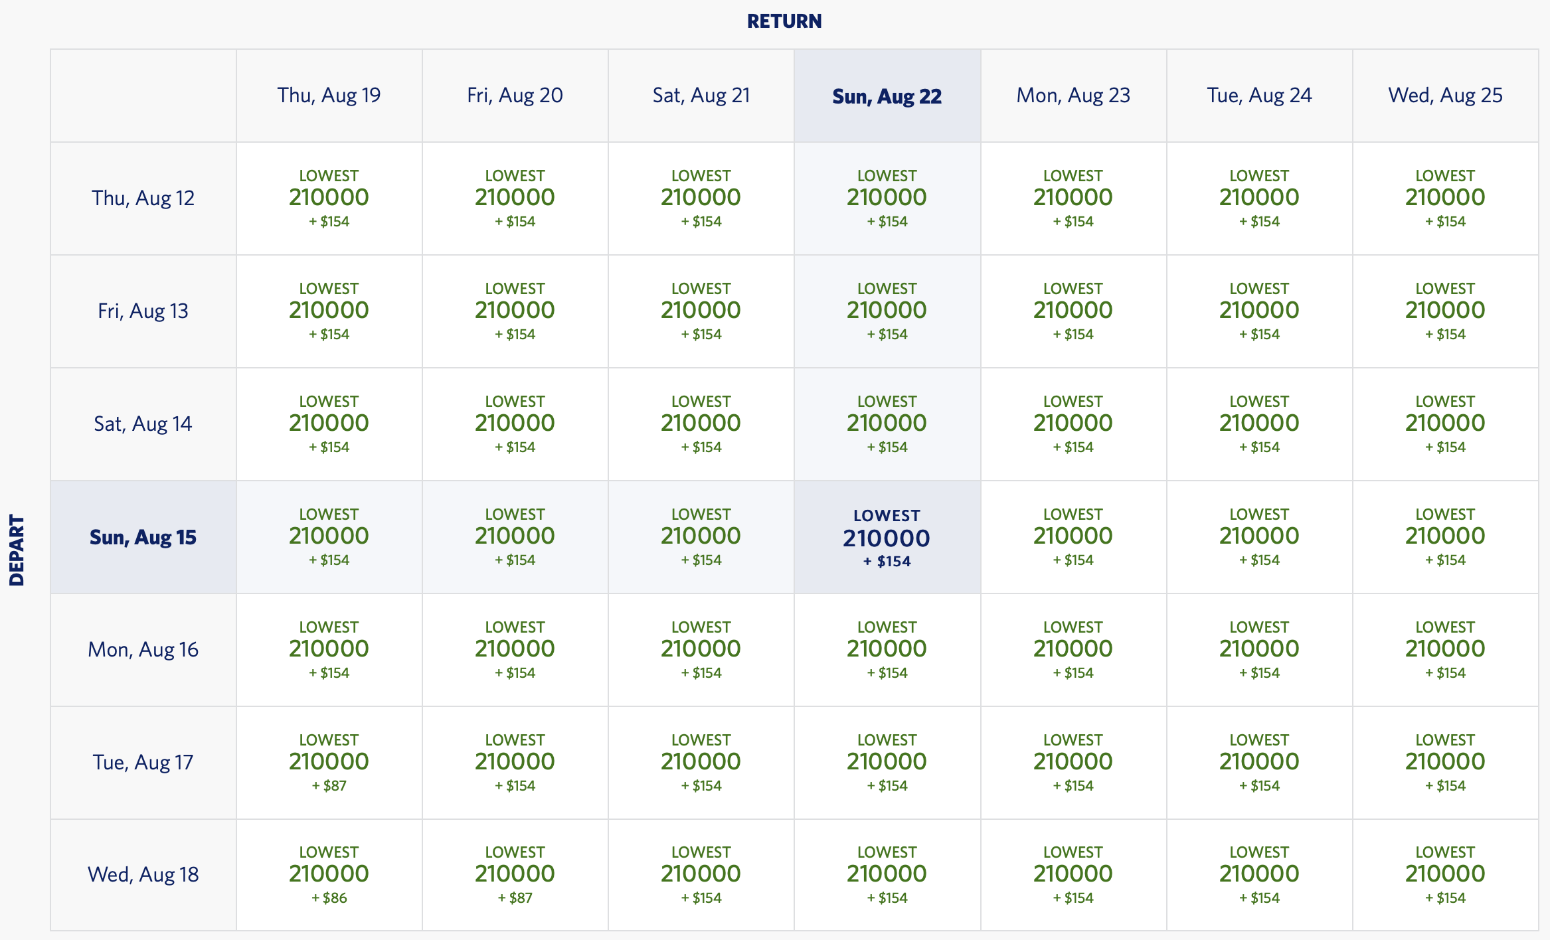The image size is (1550, 940).
Task: Select Fri, Aug 13 departure returning Mon, Aug 23
Action: click(x=1074, y=311)
